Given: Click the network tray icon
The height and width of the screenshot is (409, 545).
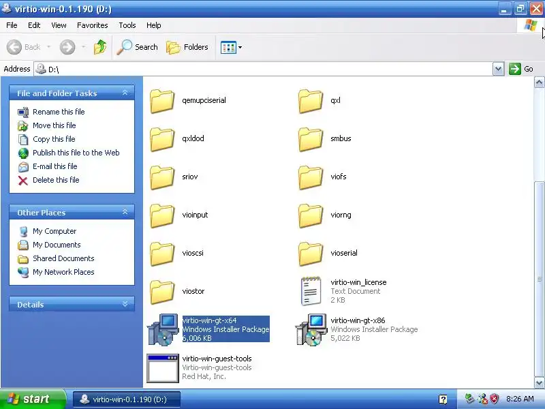Looking at the screenshot, I should pyautogui.click(x=482, y=399).
